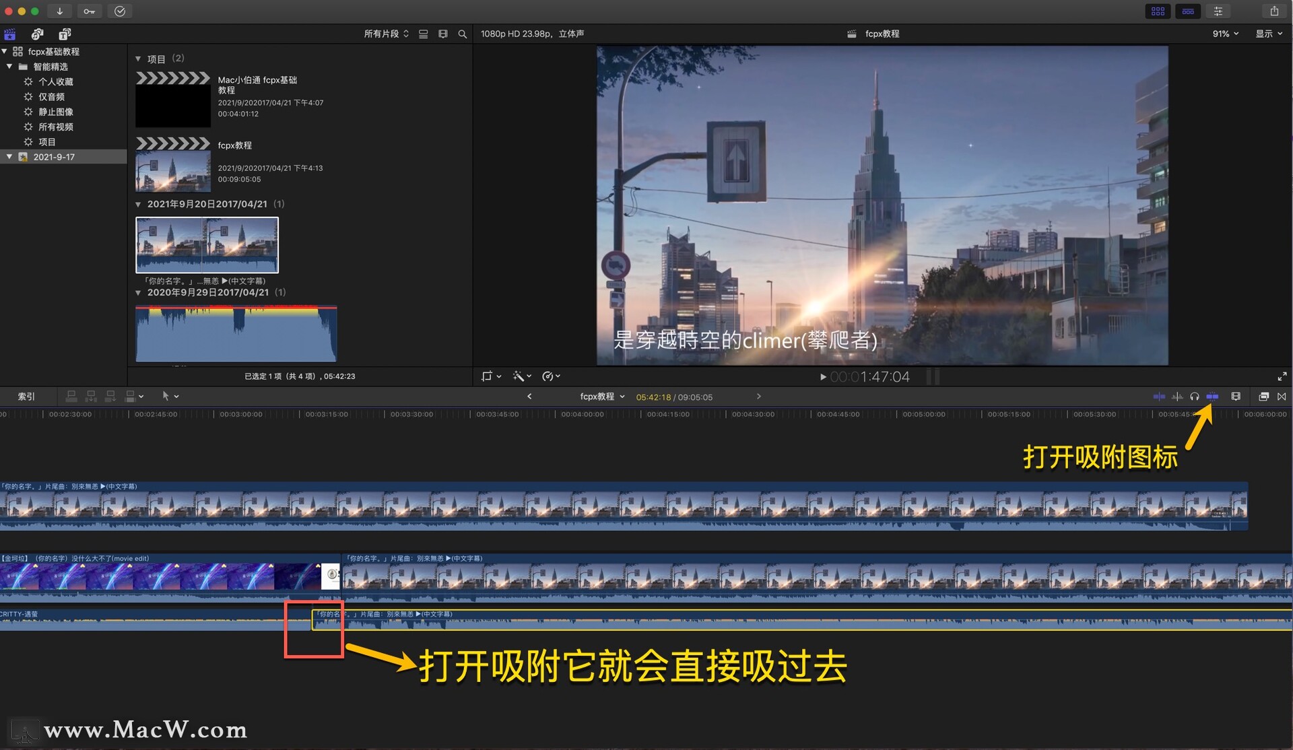
Task: Click the import media arrow button
Action: coord(59,11)
